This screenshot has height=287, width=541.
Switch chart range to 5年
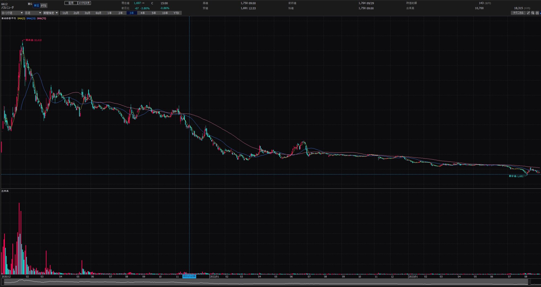154,13
